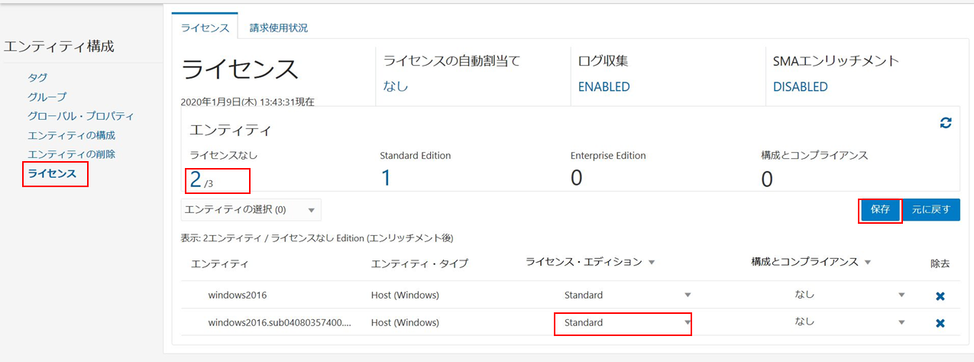Open タグ in the sidebar
Viewport: 974px width, 362px height.
coord(37,78)
